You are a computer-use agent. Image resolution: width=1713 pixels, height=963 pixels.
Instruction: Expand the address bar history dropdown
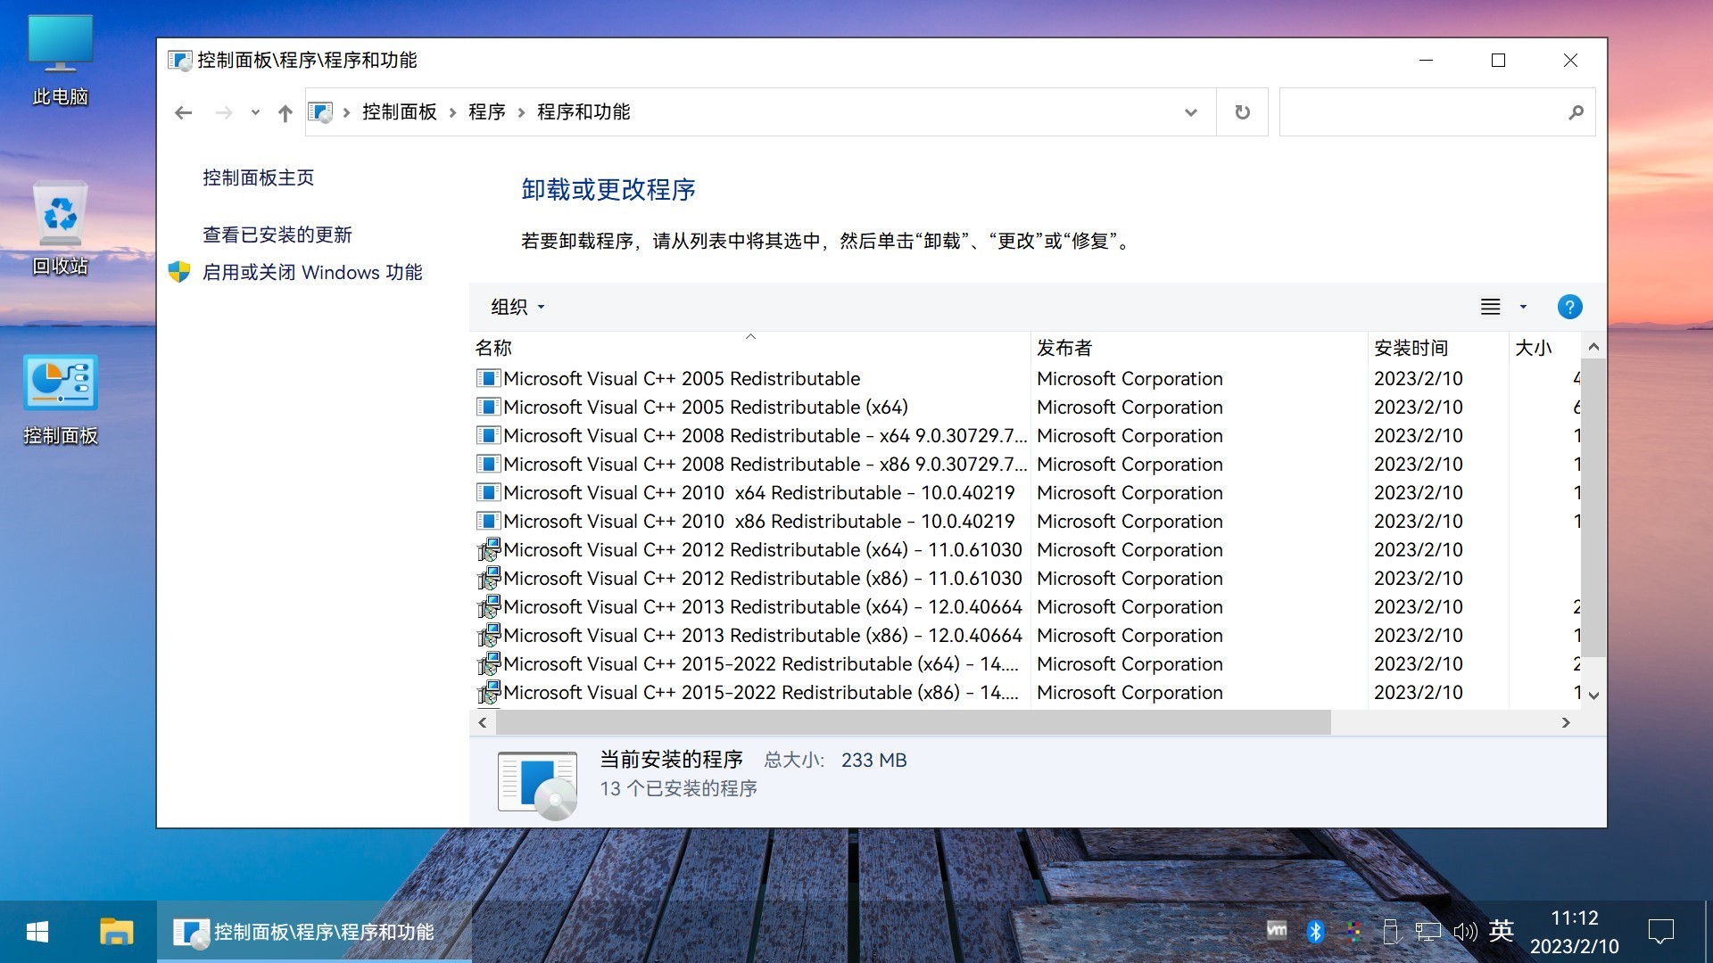click(1190, 112)
